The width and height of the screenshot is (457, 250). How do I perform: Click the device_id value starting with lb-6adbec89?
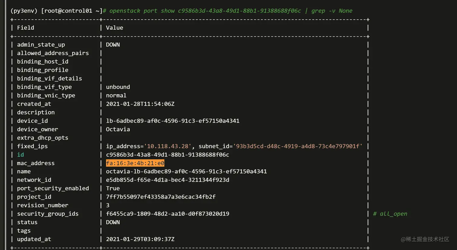pos(173,121)
